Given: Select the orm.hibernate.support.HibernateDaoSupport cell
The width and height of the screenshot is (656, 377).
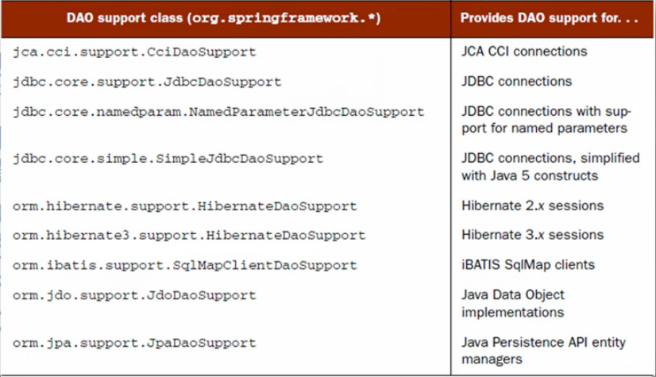Looking at the screenshot, I should 185,206.
